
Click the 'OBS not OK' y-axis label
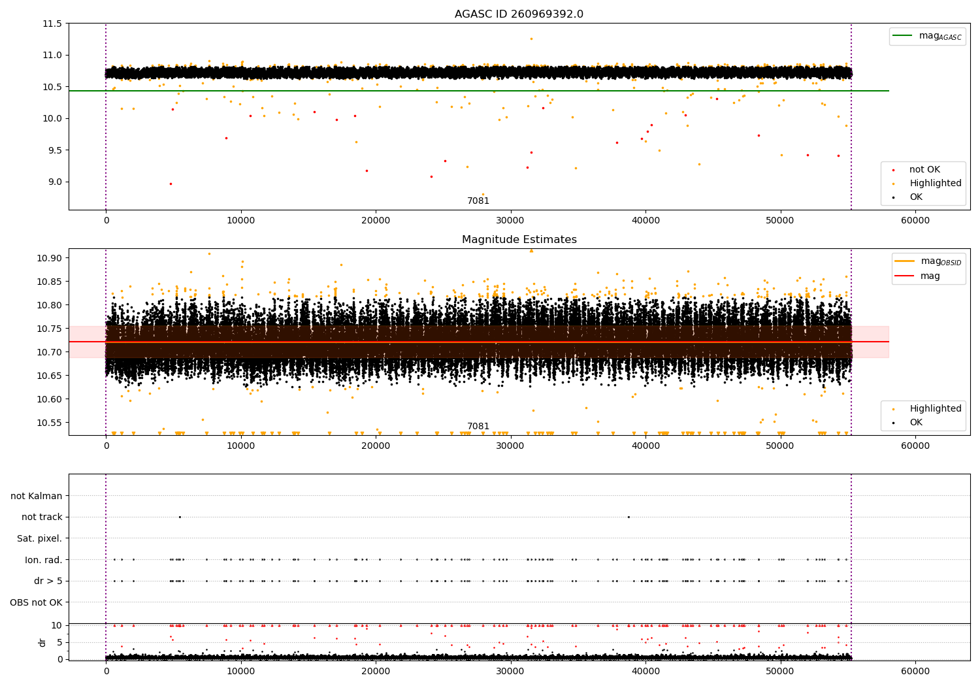click(x=37, y=602)
